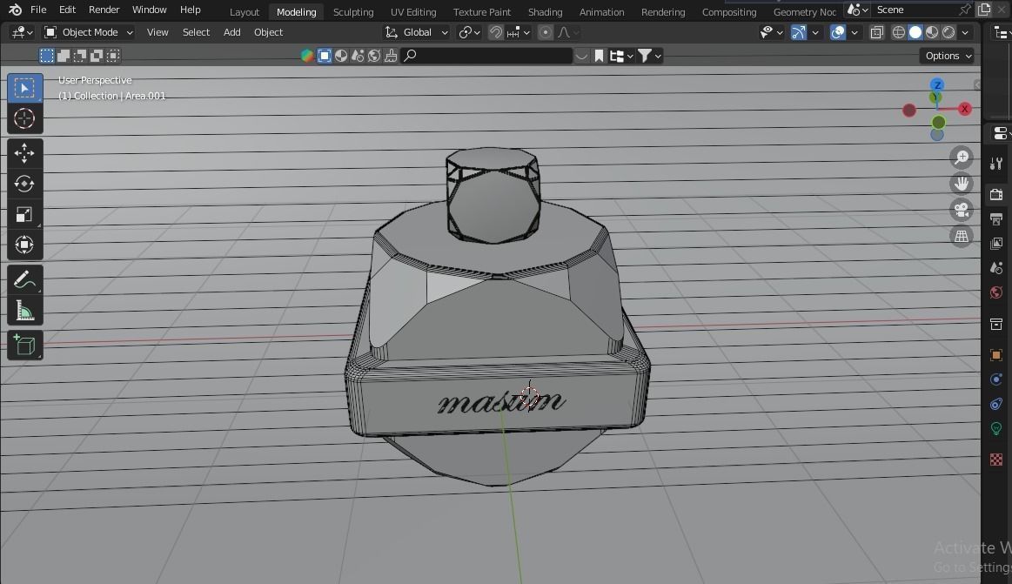The height and width of the screenshot is (584, 1012).
Task: Open the Collection properties box tab
Action: [x=995, y=324]
